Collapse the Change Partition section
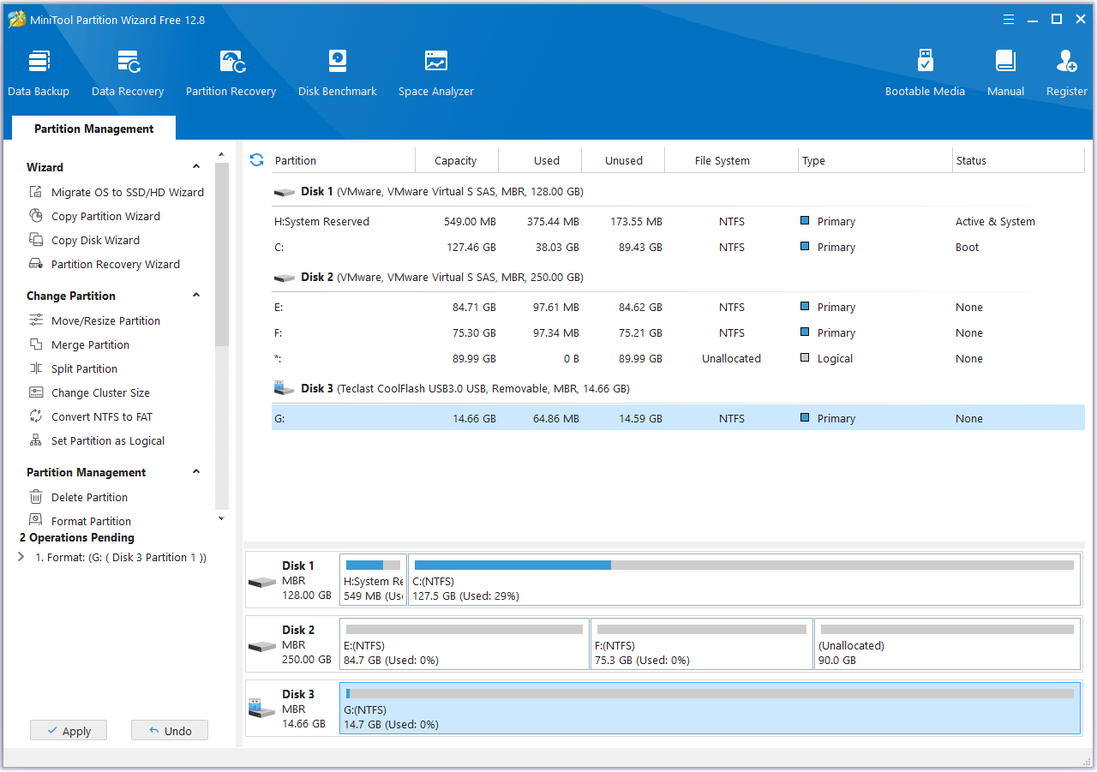 click(x=196, y=296)
